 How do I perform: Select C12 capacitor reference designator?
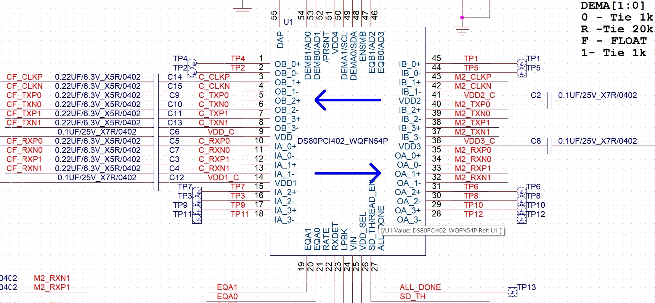point(177,178)
